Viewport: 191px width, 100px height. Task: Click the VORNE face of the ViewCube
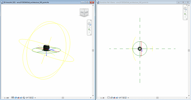coord(87,12)
